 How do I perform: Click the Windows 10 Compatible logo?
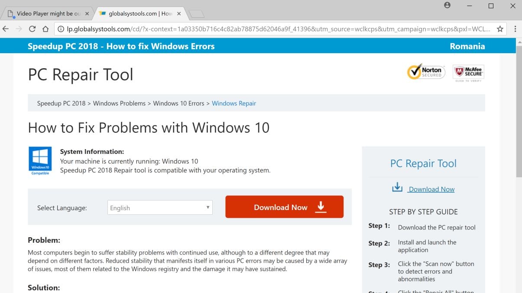coord(40,161)
